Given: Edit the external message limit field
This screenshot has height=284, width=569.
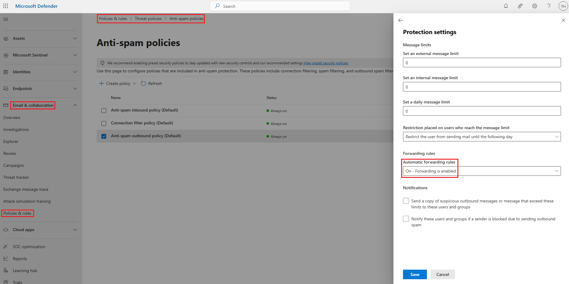Looking at the screenshot, I should 481,62.
